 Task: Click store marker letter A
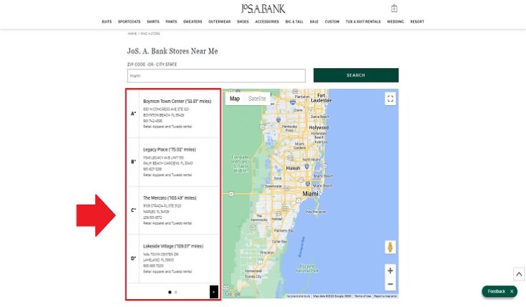click(x=134, y=114)
